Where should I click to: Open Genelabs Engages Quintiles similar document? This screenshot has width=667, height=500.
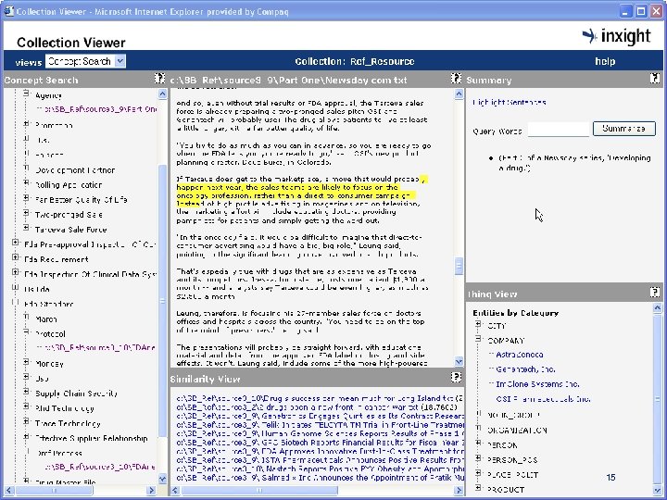320,416
